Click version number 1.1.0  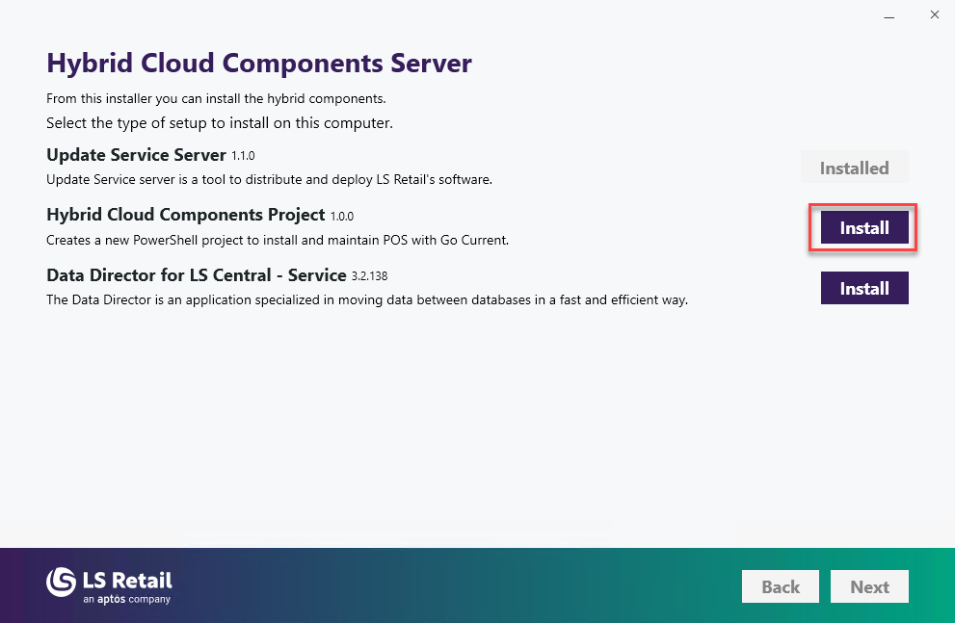243,156
